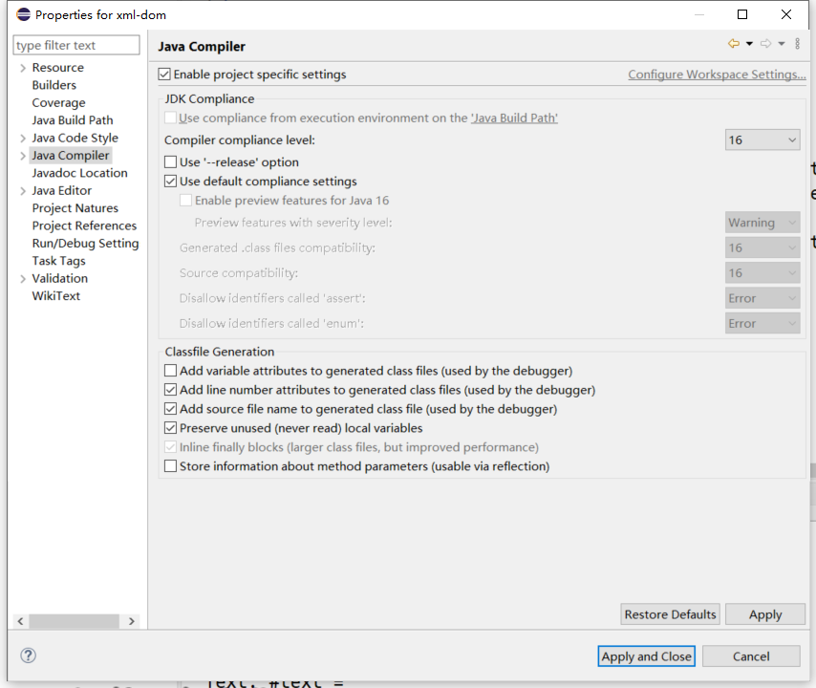Toggle Use compliance from execution environment checkbox

coord(171,118)
